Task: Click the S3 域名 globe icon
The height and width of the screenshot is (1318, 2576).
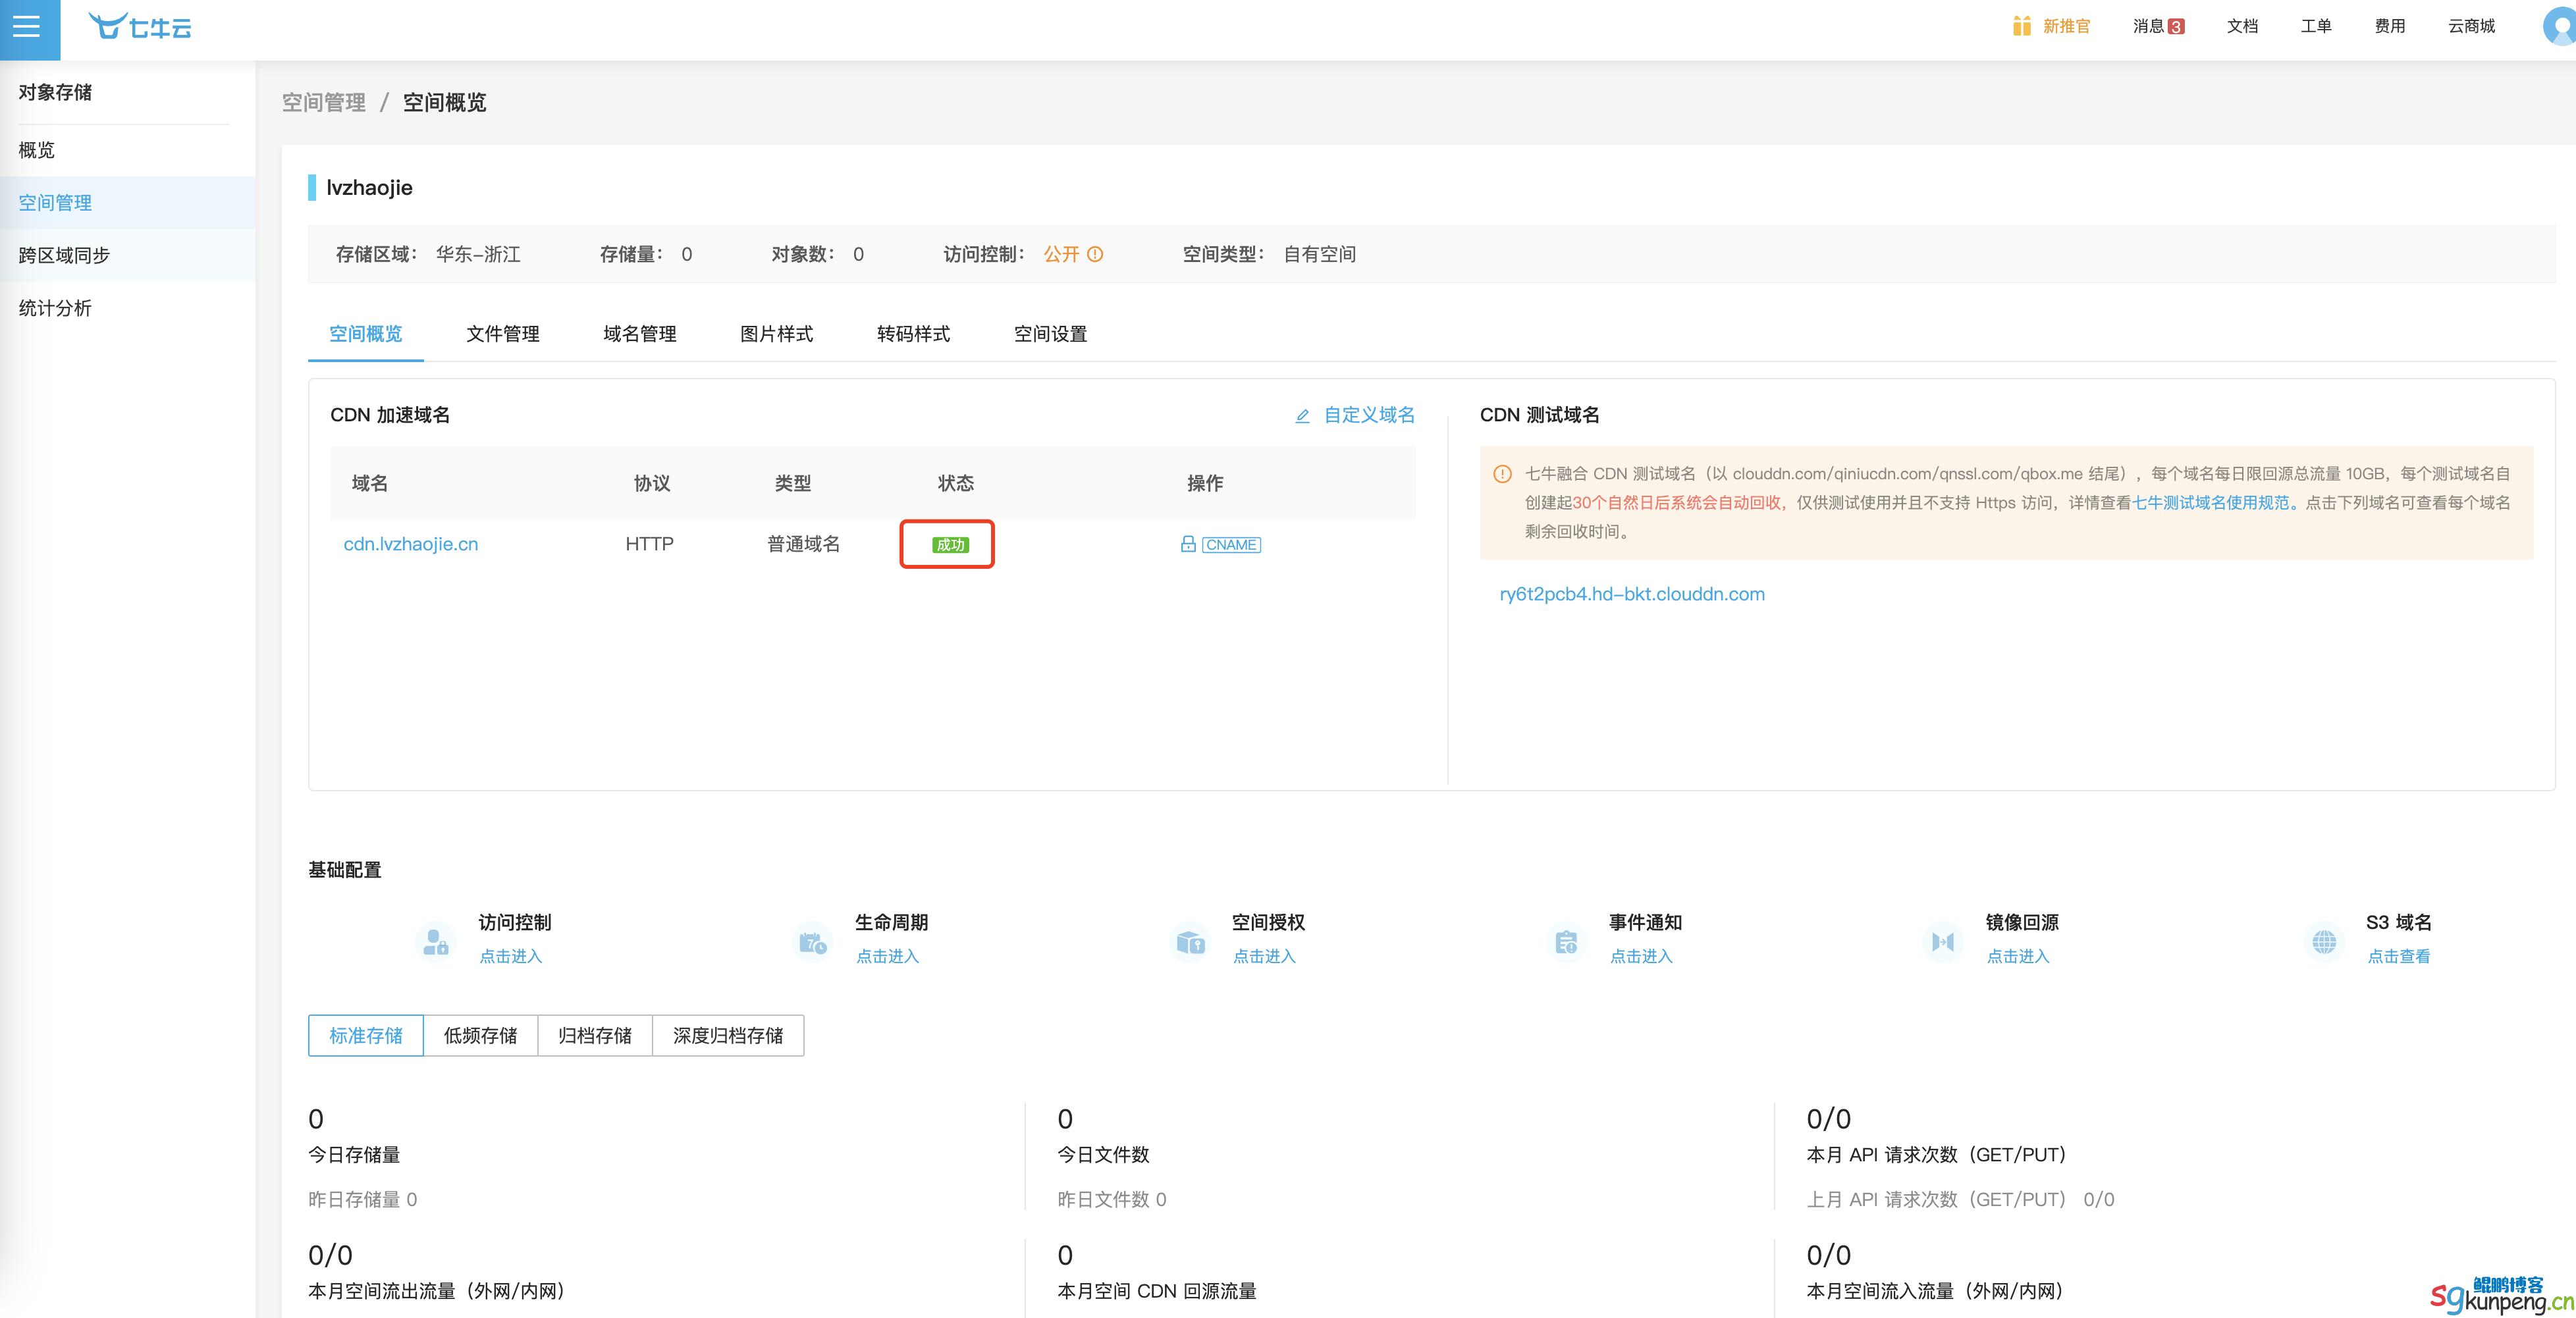Action: (2324, 942)
